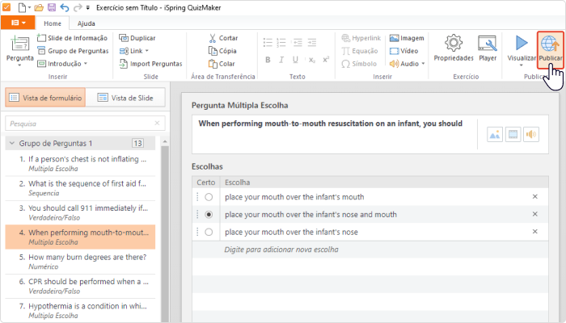This screenshot has width=566, height=323.
Task: Click Import Perguntas
Action: 151,64
